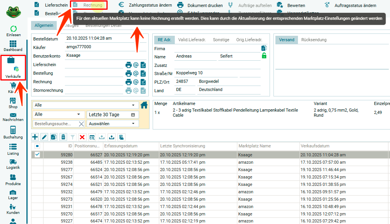Image resolution: width=390 pixels, height=224 pixels.
Task: Click the home icon beside the filter dropdowns
Action: 144,105
